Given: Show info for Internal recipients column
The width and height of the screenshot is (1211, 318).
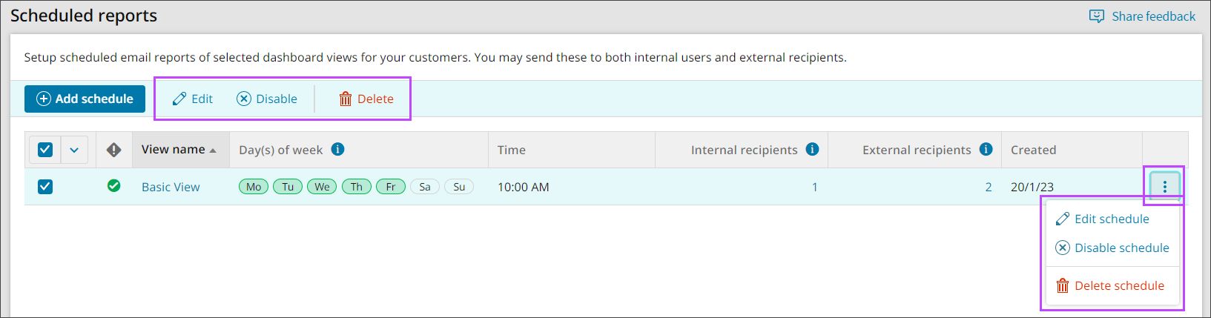Looking at the screenshot, I should point(812,149).
